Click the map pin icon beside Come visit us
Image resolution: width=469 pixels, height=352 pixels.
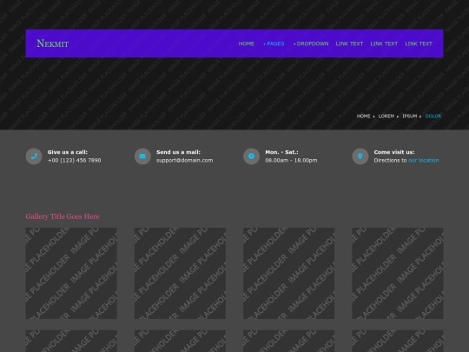click(x=360, y=156)
